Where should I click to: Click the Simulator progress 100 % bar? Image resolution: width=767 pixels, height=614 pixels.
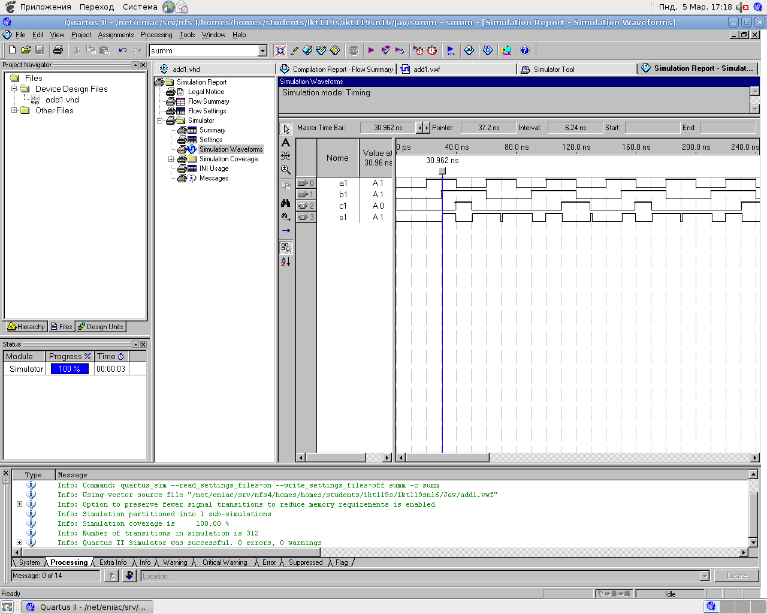[x=70, y=369]
